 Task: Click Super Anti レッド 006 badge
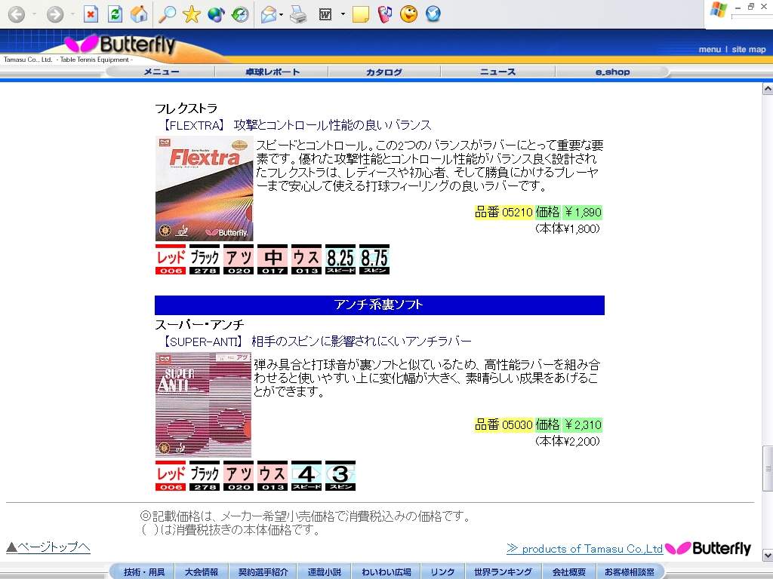(171, 476)
